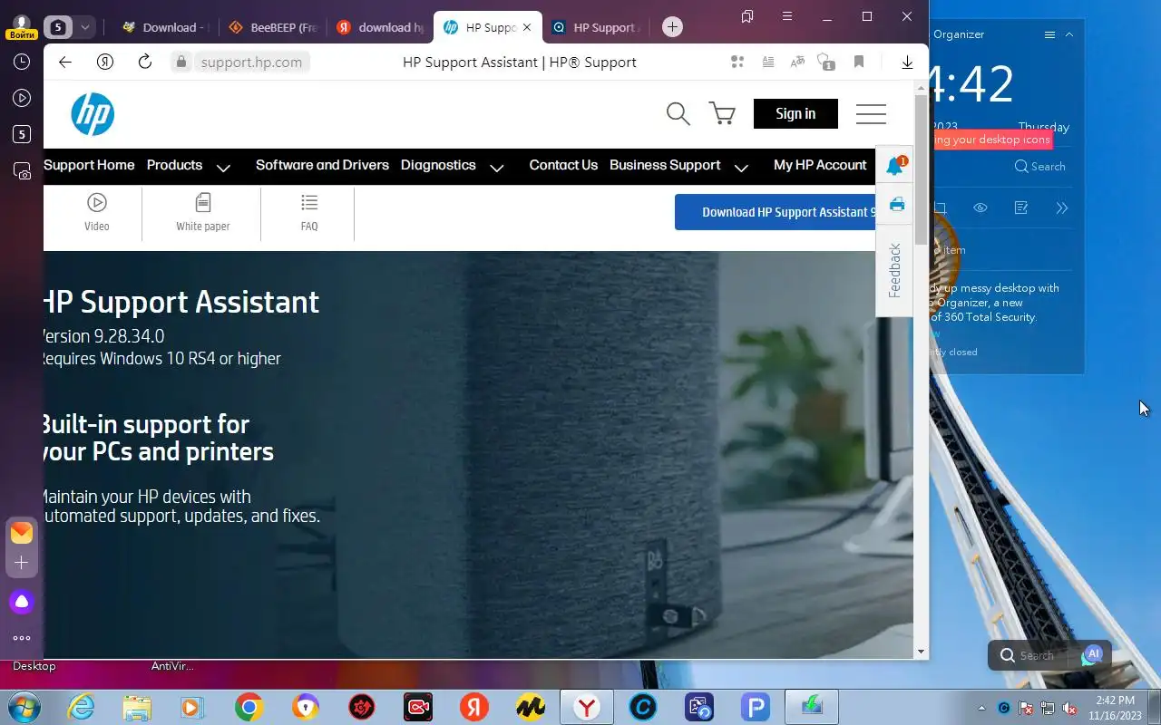Image resolution: width=1161 pixels, height=725 pixels.
Task: Open the browser downloads arrow icon
Action: [907, 62]
